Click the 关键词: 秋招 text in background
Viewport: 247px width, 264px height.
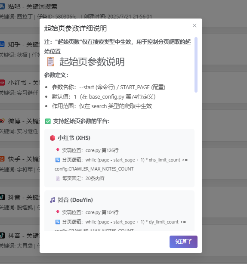(14, 55)
